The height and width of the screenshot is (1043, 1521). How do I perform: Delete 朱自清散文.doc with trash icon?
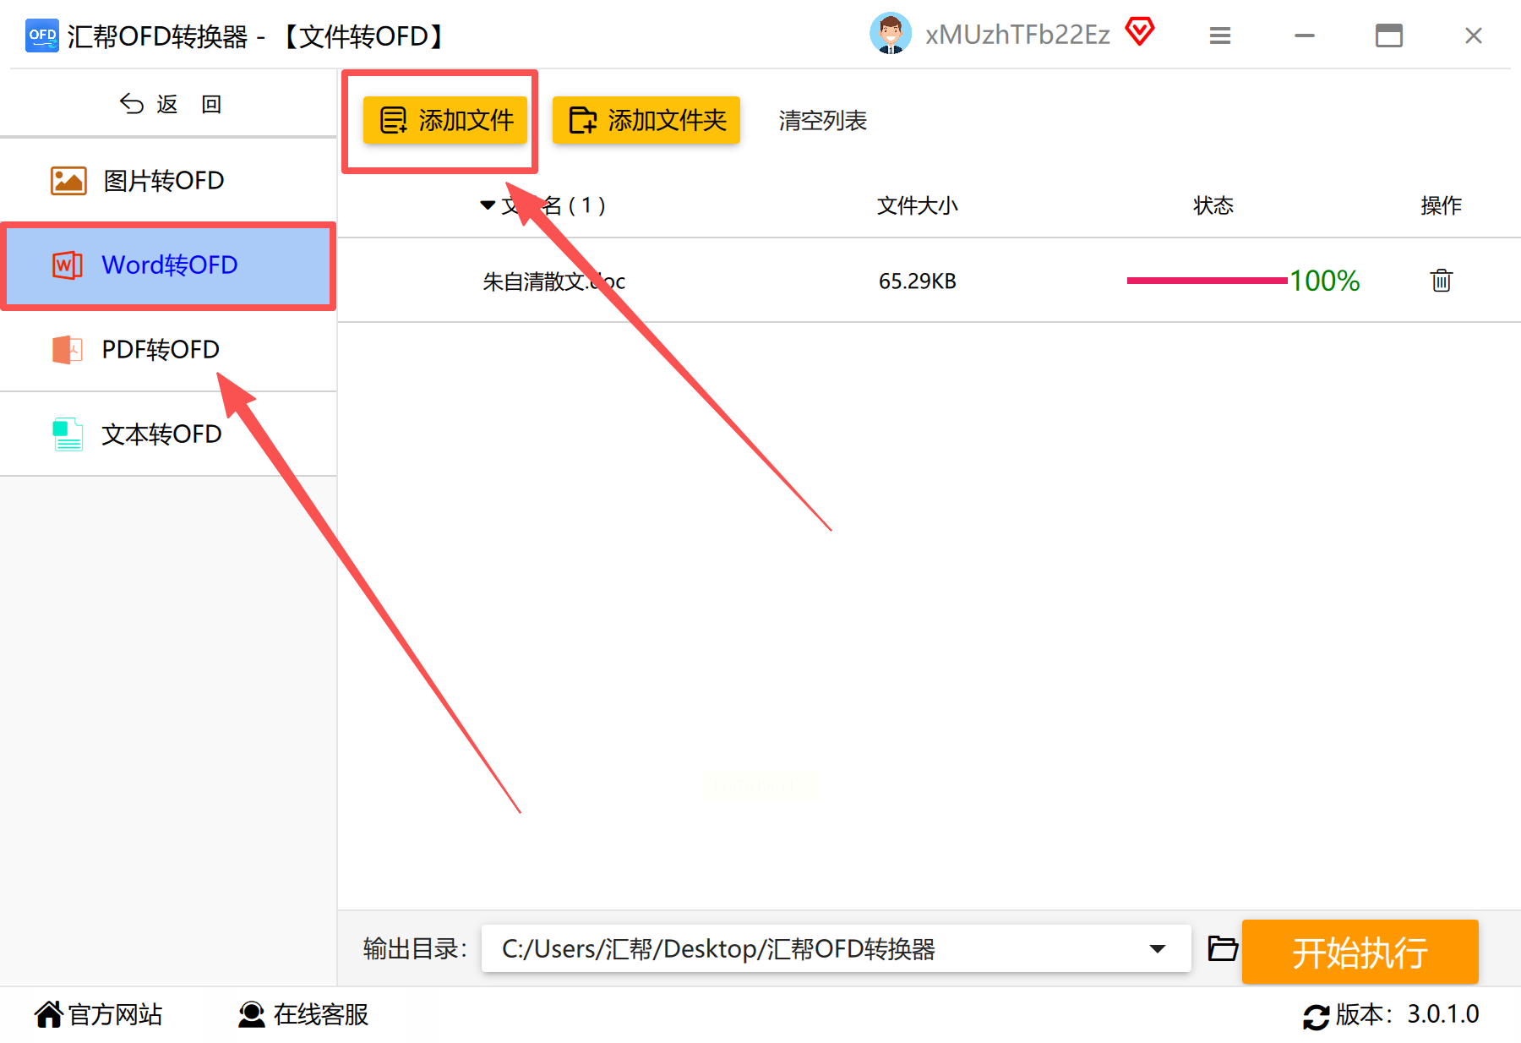pyautogui.click(x=1441, y=280)
